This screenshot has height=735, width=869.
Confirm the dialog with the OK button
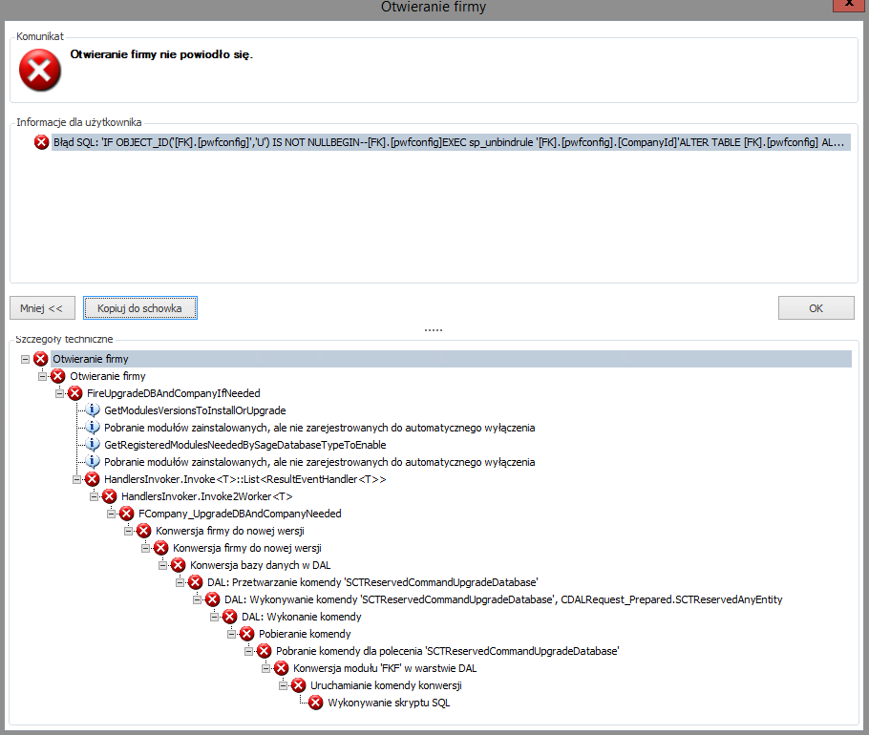(x=816, y=308)
